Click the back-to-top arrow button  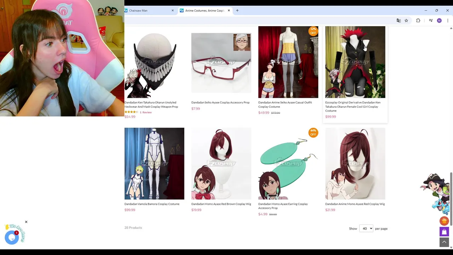tap(444, 242)
